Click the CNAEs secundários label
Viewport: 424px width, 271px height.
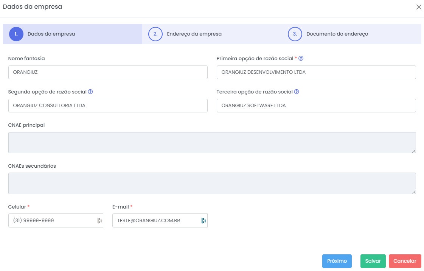[x=32, y=166]
